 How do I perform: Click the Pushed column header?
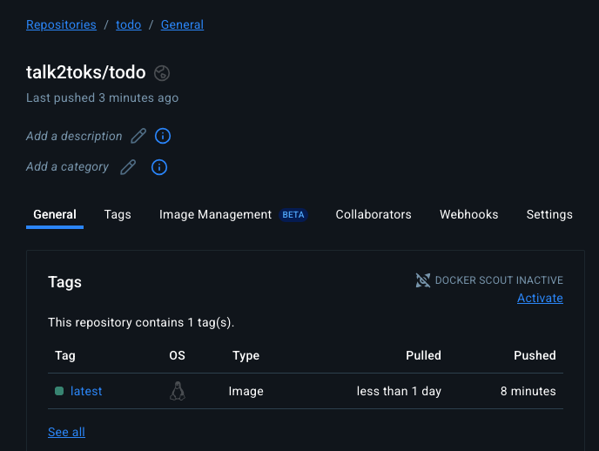[x=535, y=355]
